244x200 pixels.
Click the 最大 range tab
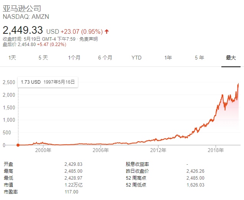[231, 58]
